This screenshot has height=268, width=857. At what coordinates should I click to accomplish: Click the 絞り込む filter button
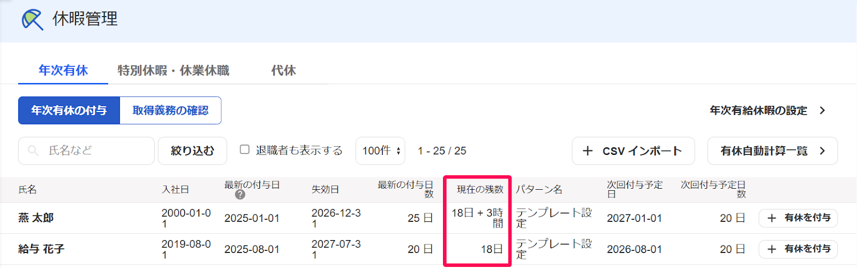click(192, 151)
